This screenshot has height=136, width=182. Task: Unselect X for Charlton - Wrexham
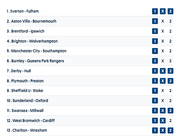point(163,130)
